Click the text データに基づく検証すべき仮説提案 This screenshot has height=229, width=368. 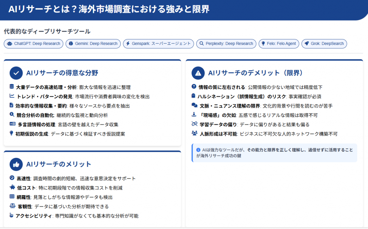[x=88, y=134]
